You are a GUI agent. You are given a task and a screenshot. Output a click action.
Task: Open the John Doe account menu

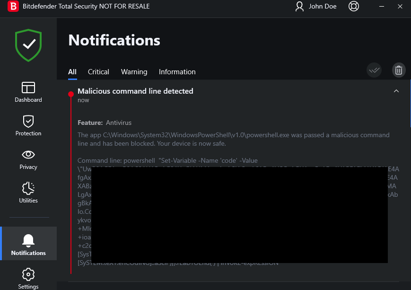(x=315, y=7)
